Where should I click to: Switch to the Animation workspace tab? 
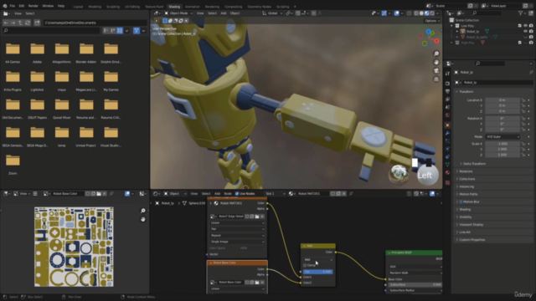pyautogui.click(x=193, y=7)
